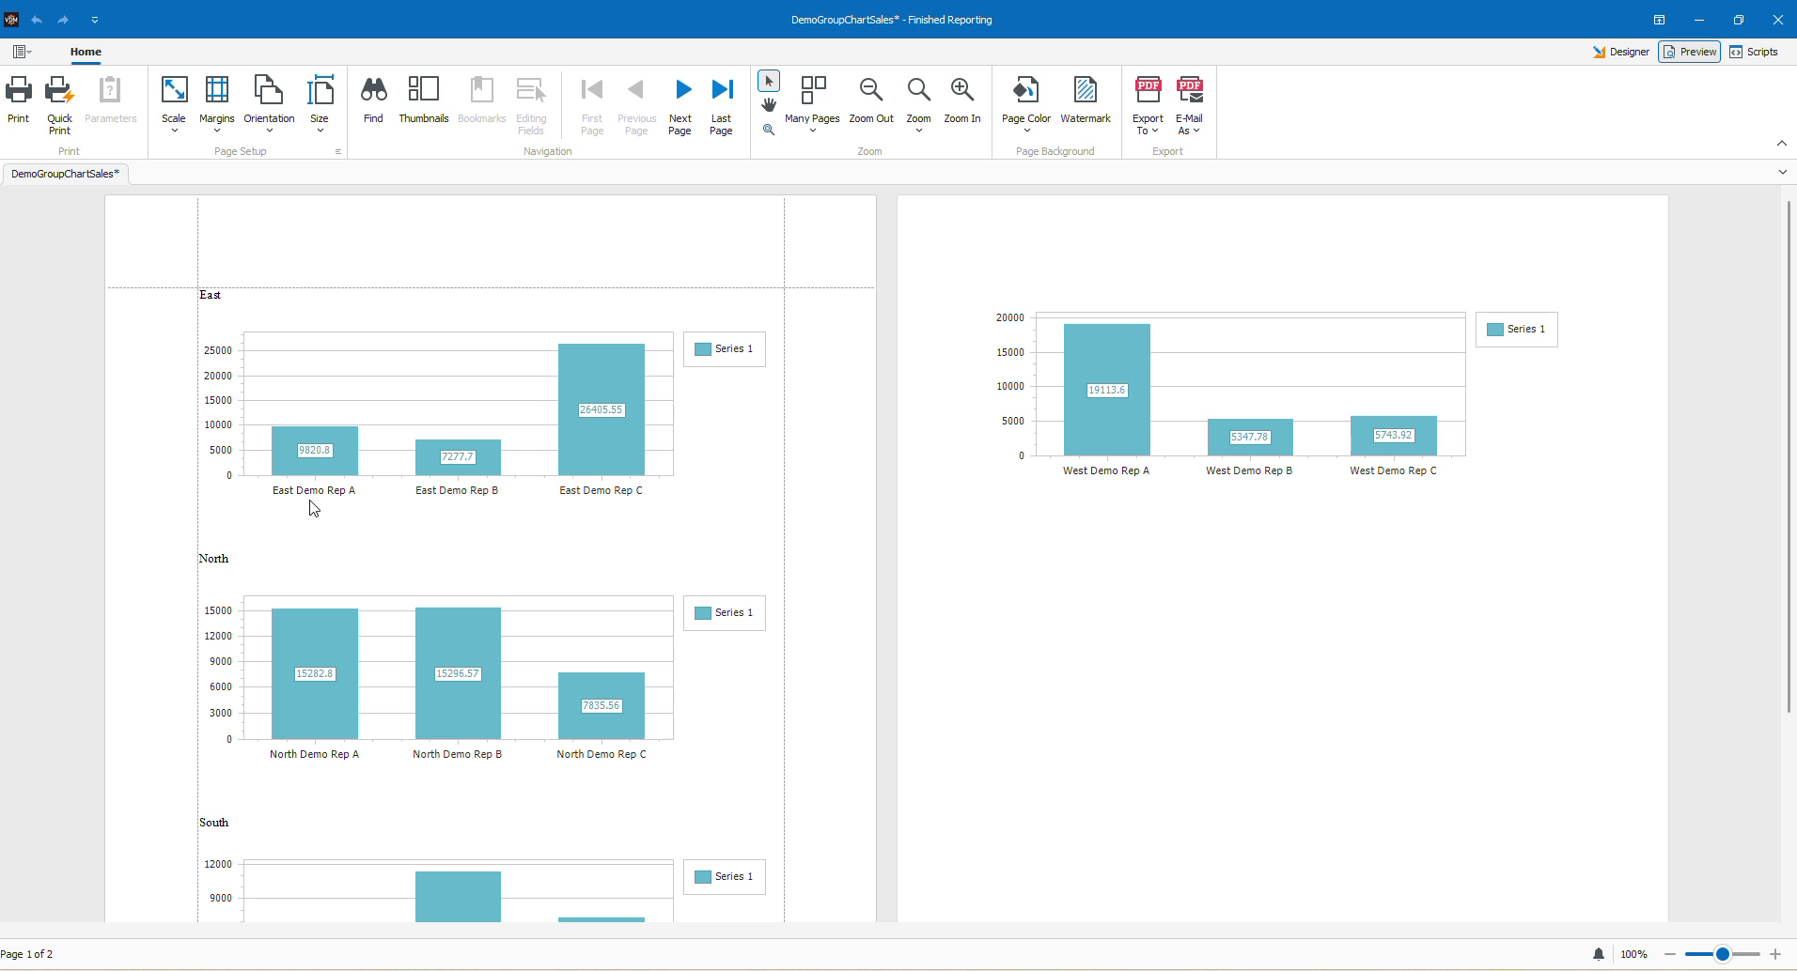Open the Zoom level dropdown
The image size is (1797, 971).
(x=918, y=105)
